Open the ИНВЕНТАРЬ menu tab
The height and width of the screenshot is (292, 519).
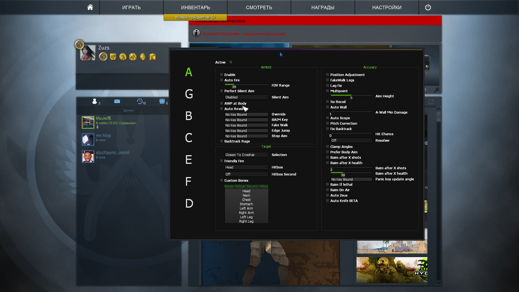click(x=195, y=7)
